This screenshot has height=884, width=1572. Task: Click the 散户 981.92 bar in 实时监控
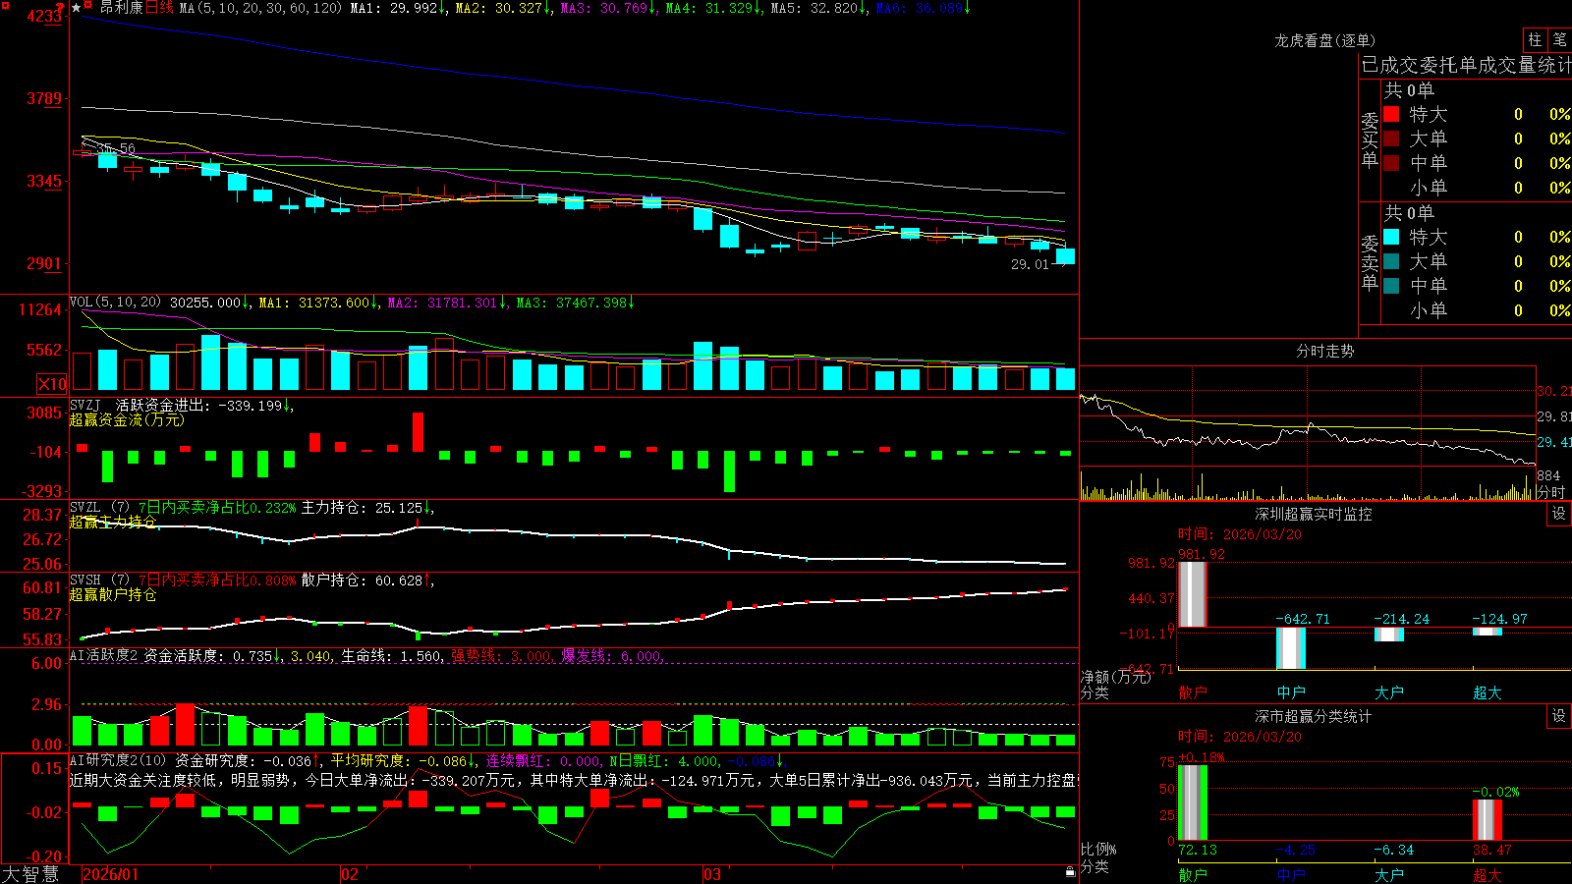[x=1193, y=594]
